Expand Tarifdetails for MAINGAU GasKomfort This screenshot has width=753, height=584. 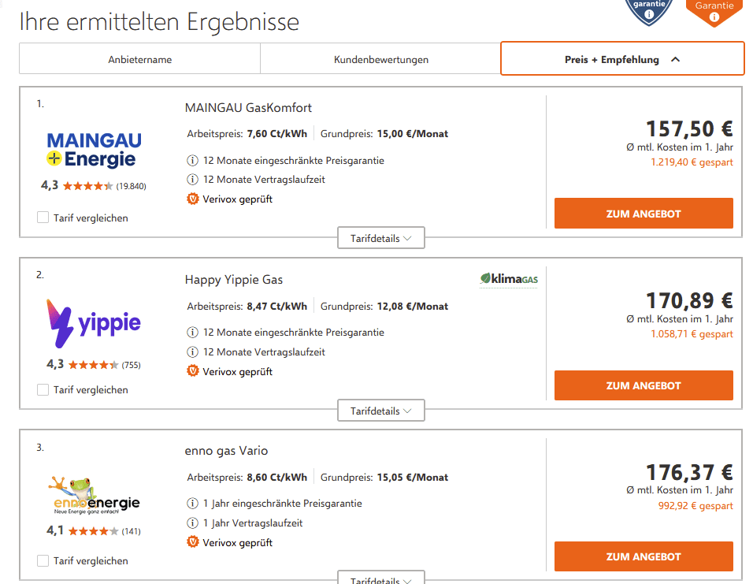[381, 238]
